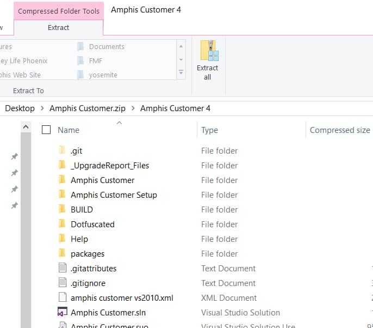The width and height of the screenshot is (373, 328).
Task: Open the .git folder icon
Action: 62,150
